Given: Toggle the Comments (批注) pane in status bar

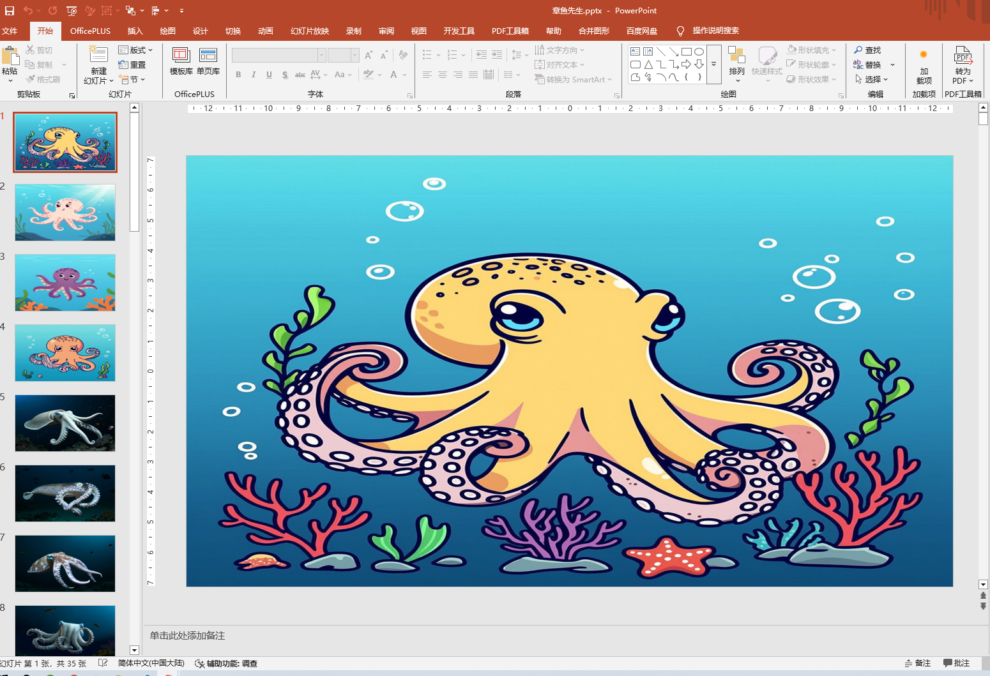Looking at the screenshot, I should tap(956, 663).
